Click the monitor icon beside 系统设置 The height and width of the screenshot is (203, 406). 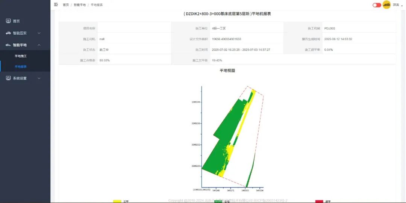(x=8, y=78)
